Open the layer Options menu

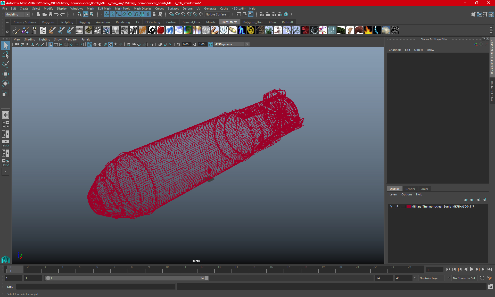pyautogui.click(x=407, y=194)
